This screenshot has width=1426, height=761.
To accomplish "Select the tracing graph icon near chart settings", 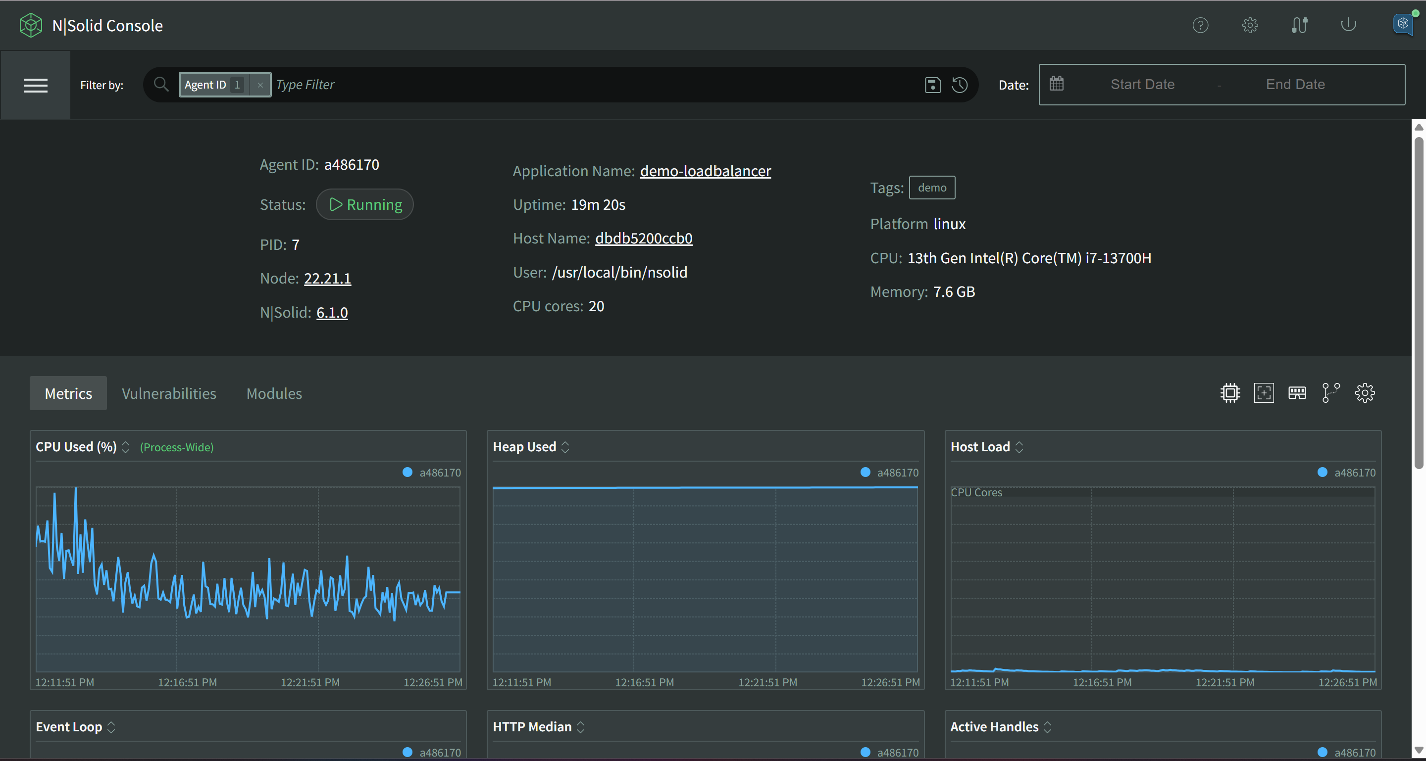I will click(1331, 393).
